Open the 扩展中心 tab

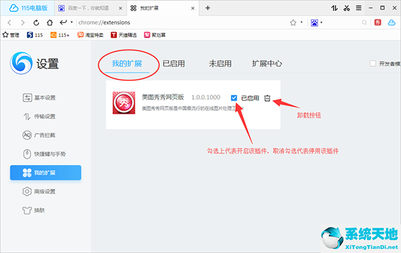tap(267, 64)
